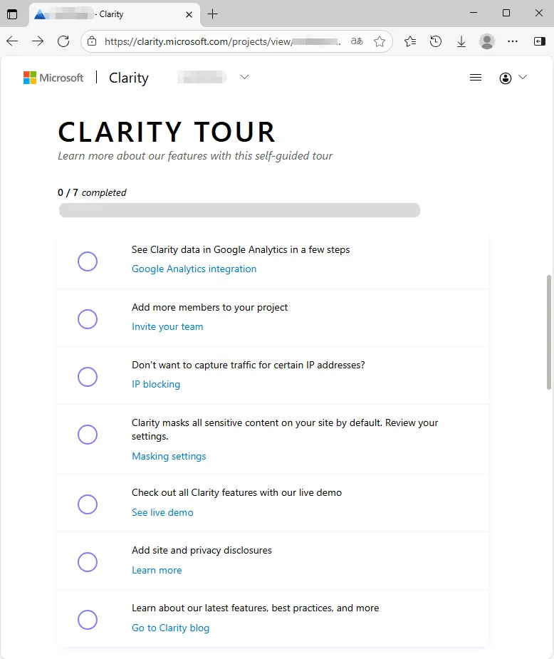This screenshot has height=659, width=554.
Task: Open the Invite your team link
Action: (x=167, y=326)
